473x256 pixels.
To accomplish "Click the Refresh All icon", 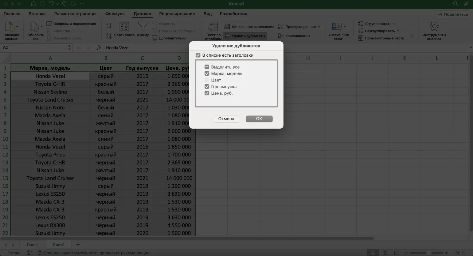I will pos(34,27).
